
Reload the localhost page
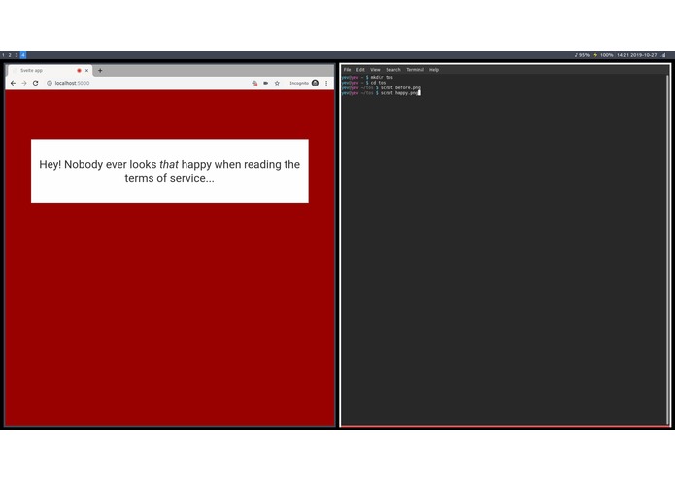[35, 84]
